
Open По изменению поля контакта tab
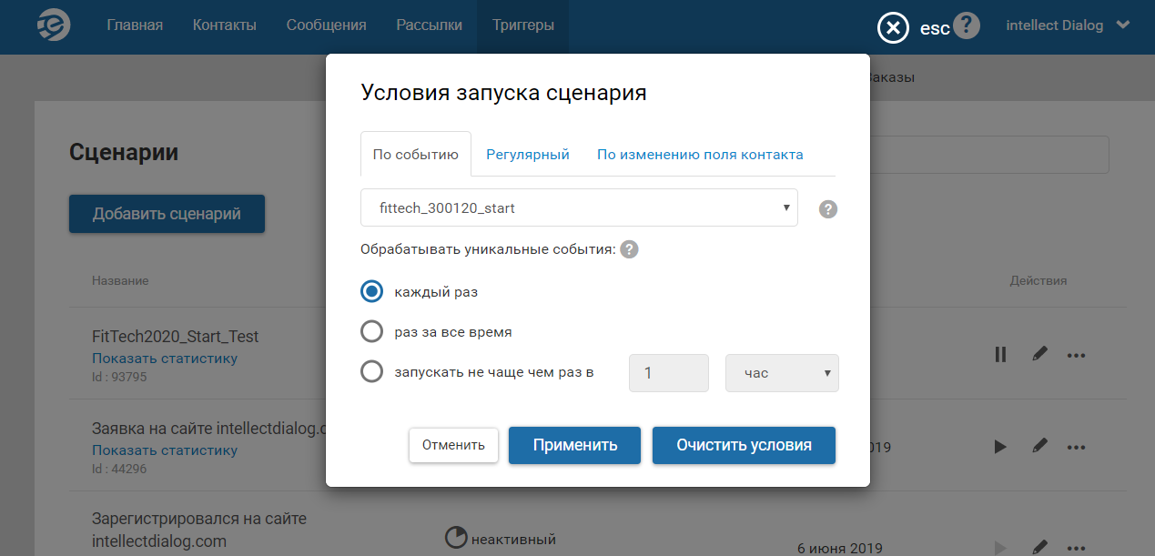(699, 155)
